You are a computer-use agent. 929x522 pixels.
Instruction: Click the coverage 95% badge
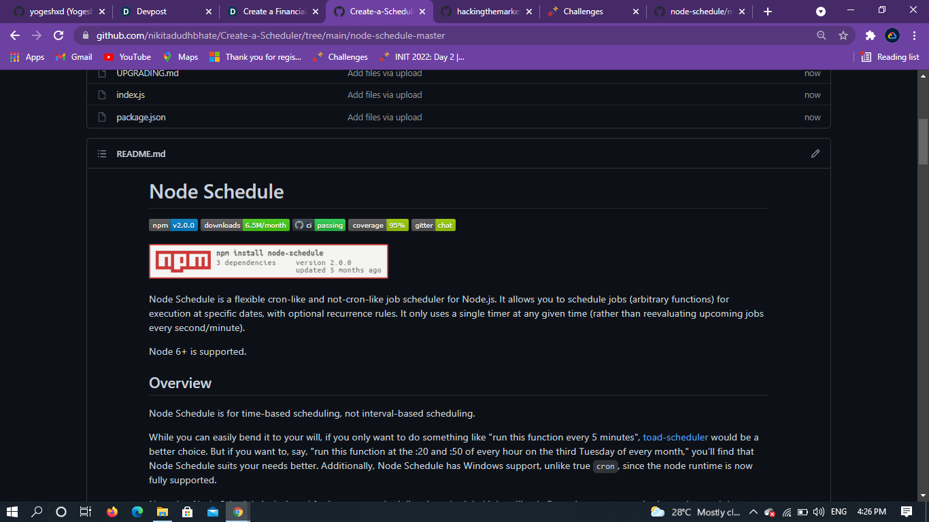tap(378, 225)
